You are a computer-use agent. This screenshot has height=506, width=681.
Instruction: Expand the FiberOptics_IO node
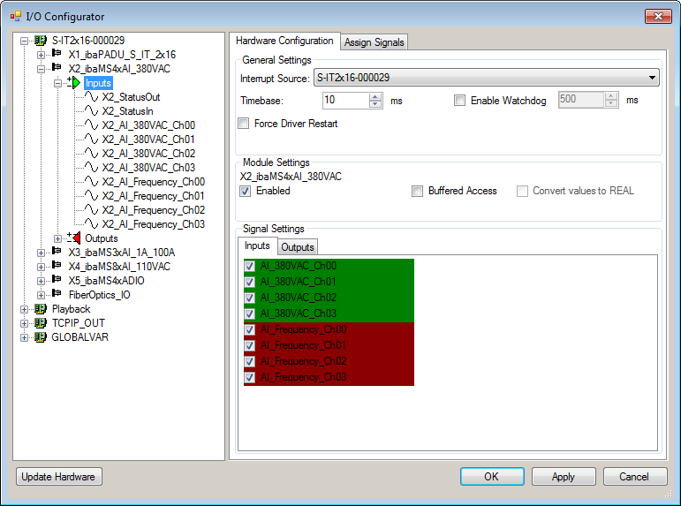click(x=41, y=295)
